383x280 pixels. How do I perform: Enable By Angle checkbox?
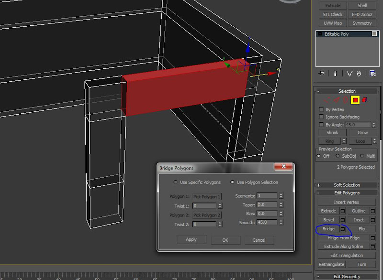tap(321, 125)
